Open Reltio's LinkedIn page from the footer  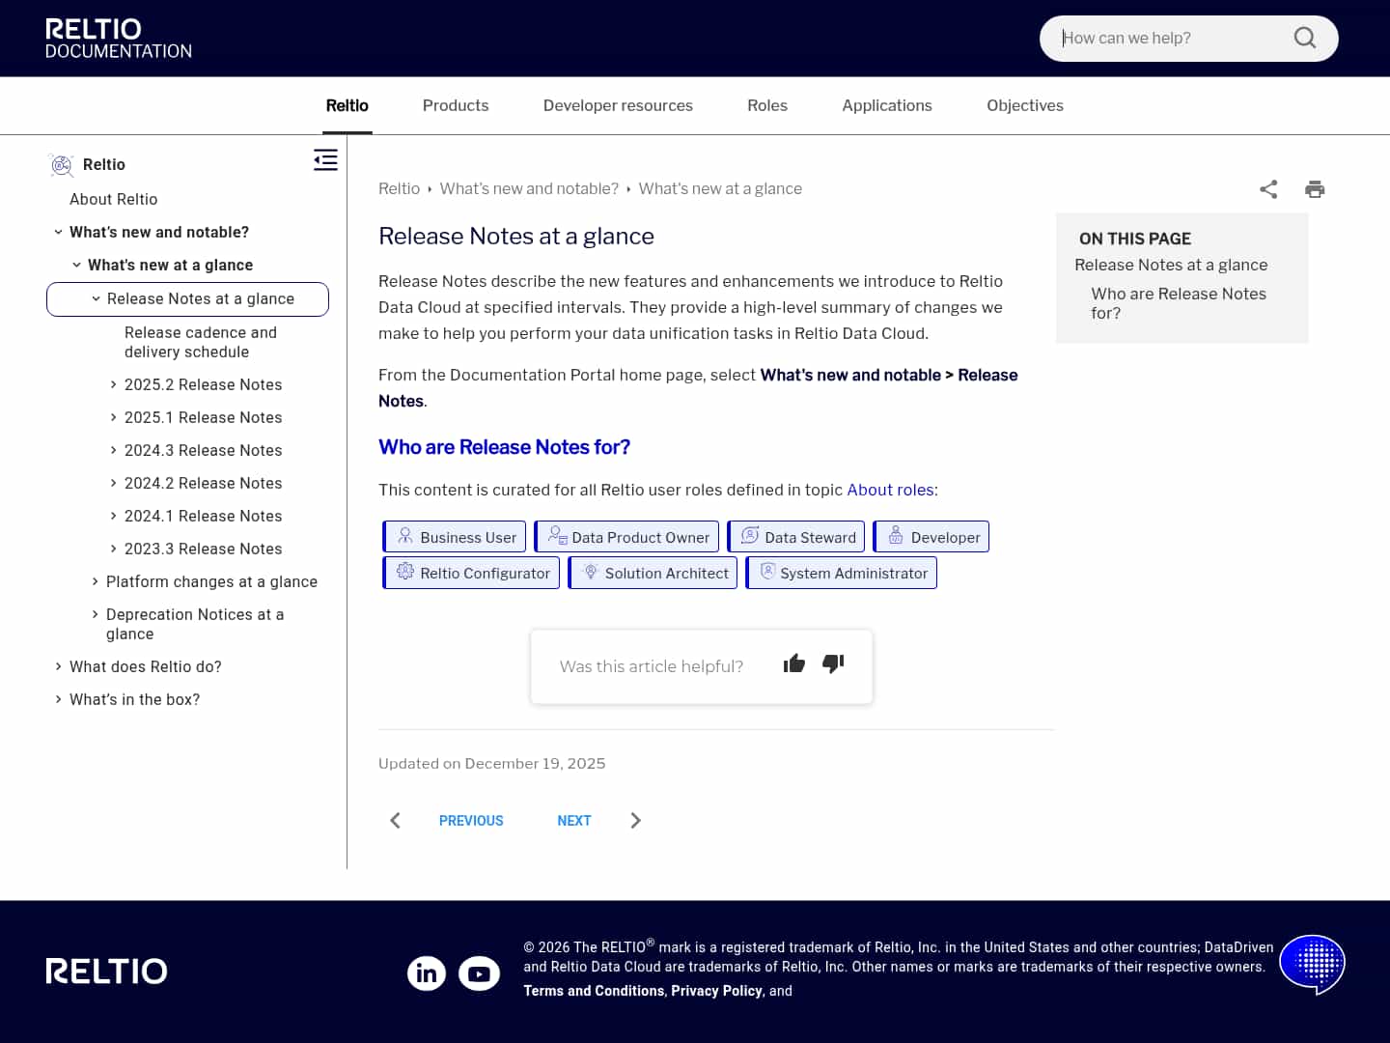tap(427, 973)
